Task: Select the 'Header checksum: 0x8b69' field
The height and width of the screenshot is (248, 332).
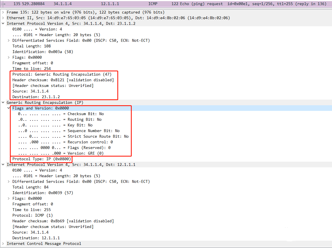Action: (63, 221)
